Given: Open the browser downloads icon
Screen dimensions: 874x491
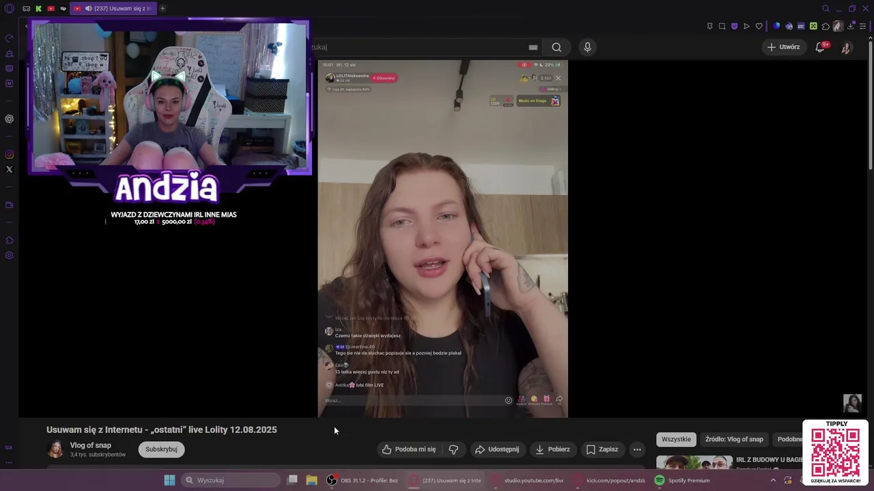Looking at the screenshot, I should (x=850, y=27).
